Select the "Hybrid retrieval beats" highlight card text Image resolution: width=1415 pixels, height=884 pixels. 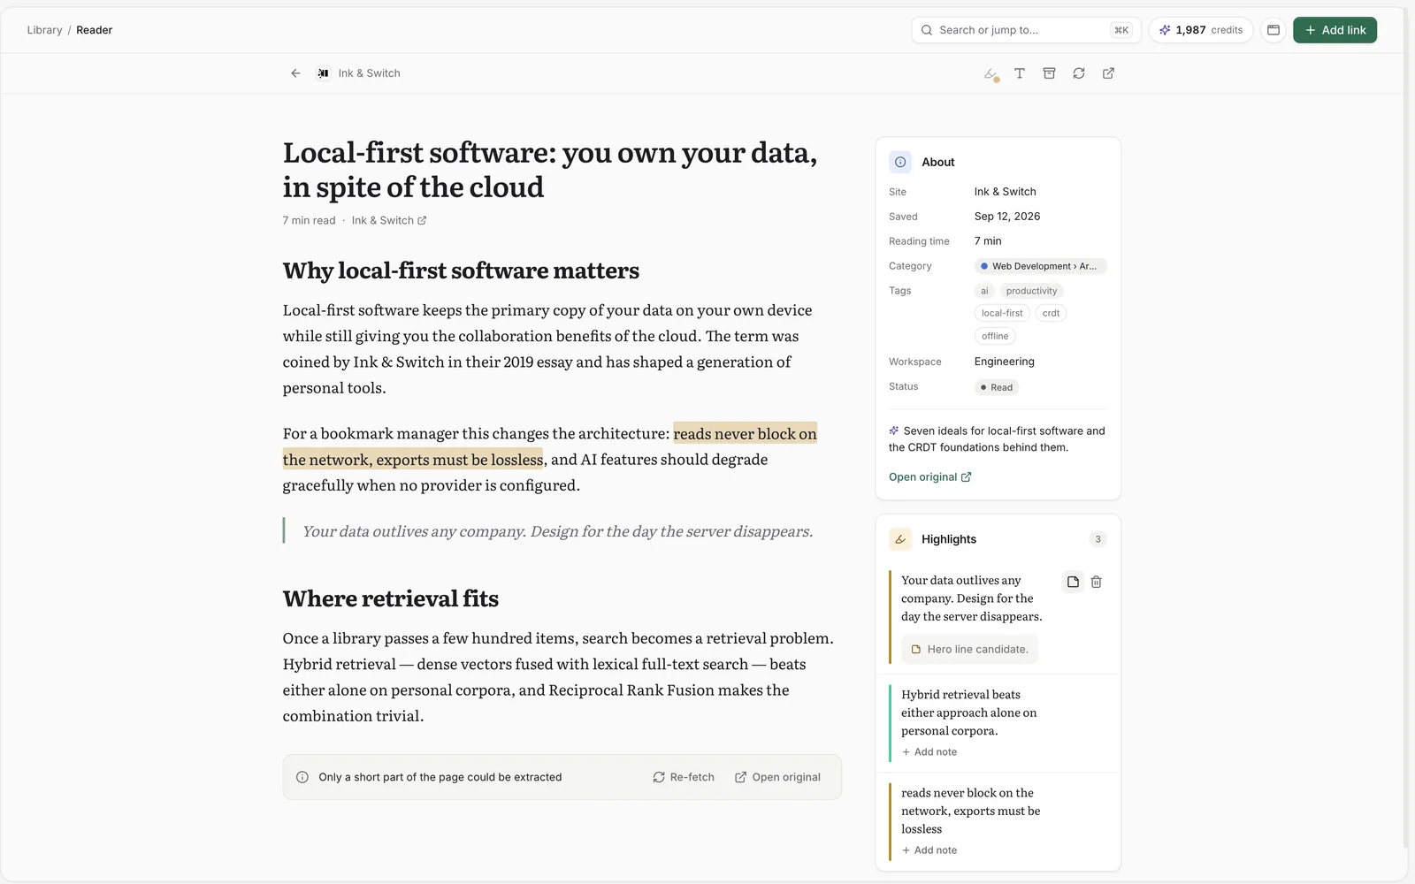click(x=968, y=713)
